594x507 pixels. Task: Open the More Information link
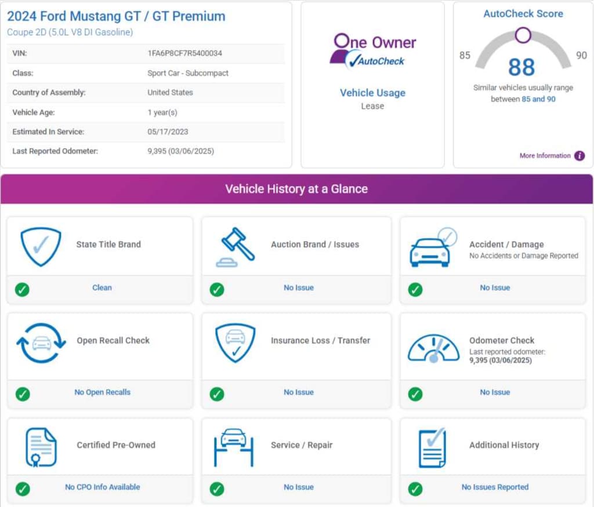pyautogui.click(x=545, y=156)
